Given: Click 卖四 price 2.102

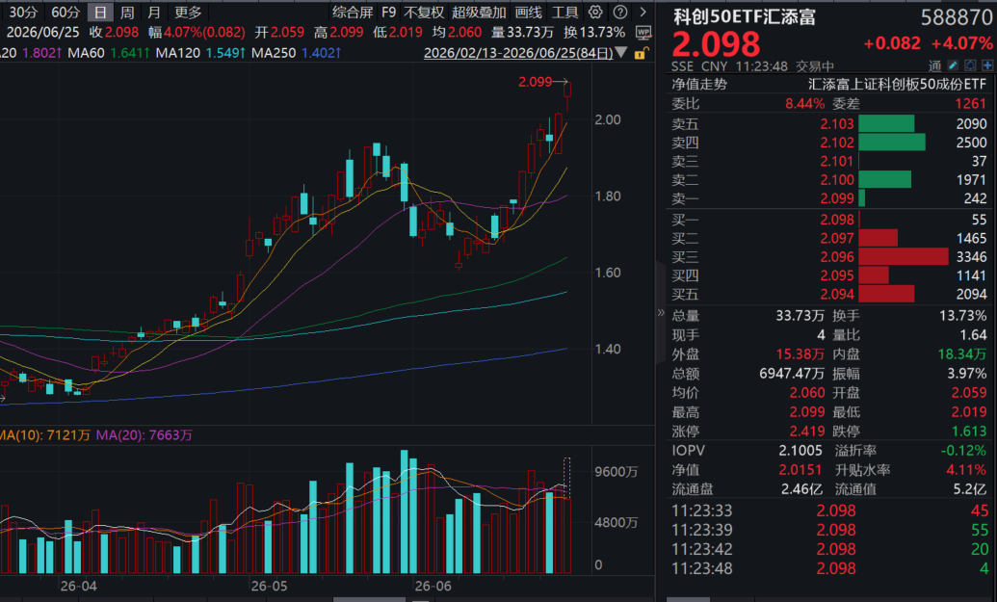Looking at the screenshot, I should (837, 143).
